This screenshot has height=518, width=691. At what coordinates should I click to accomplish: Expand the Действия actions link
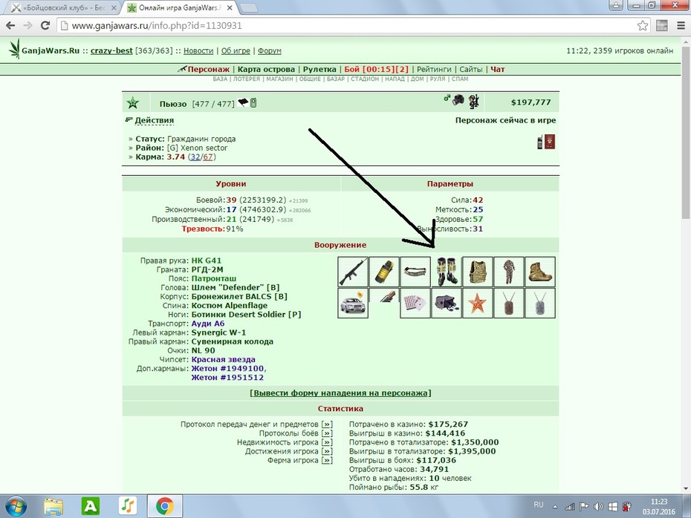155,120
